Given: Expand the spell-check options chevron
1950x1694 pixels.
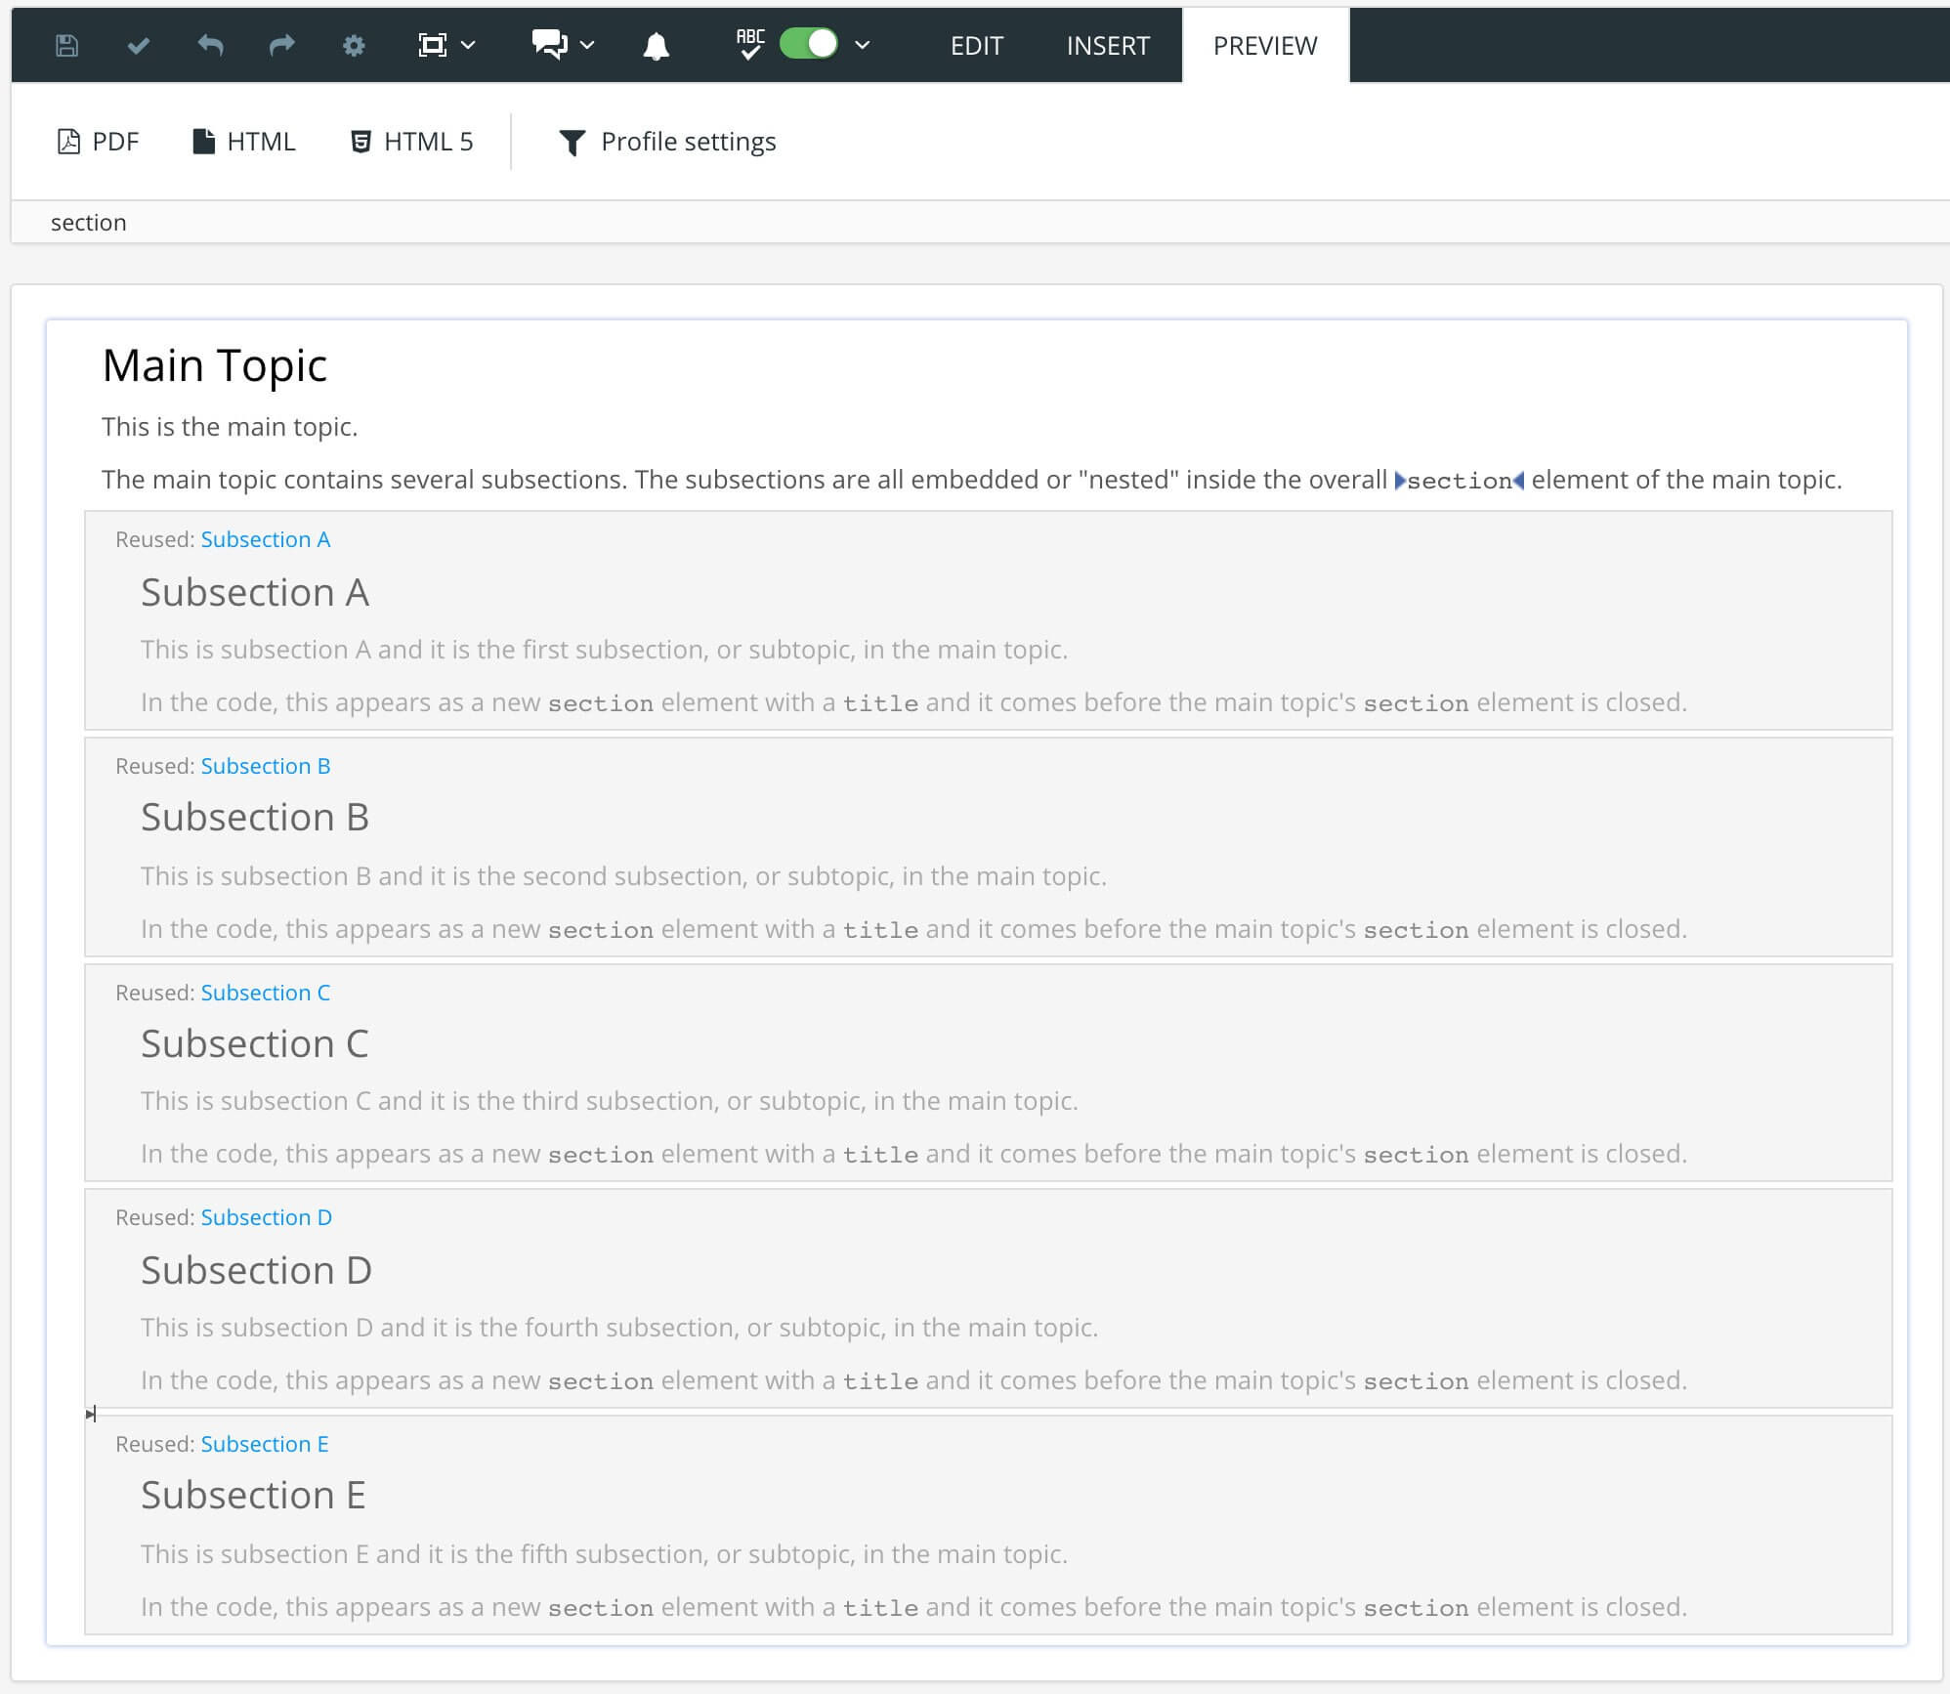Looking at the screenshot, I should 861,45.
